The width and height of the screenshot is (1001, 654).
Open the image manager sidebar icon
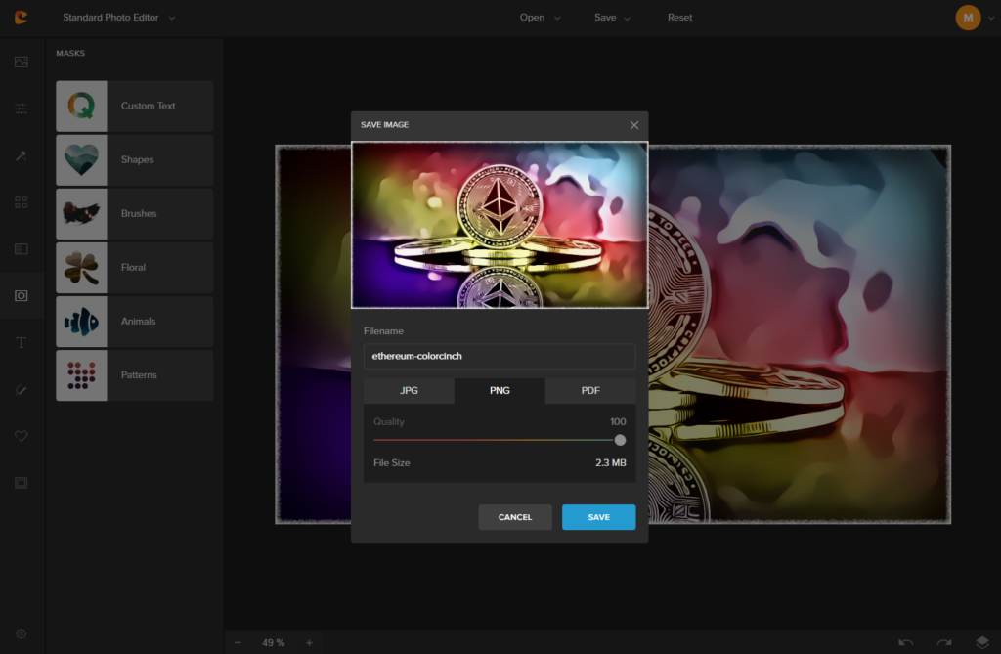point(22,62)
